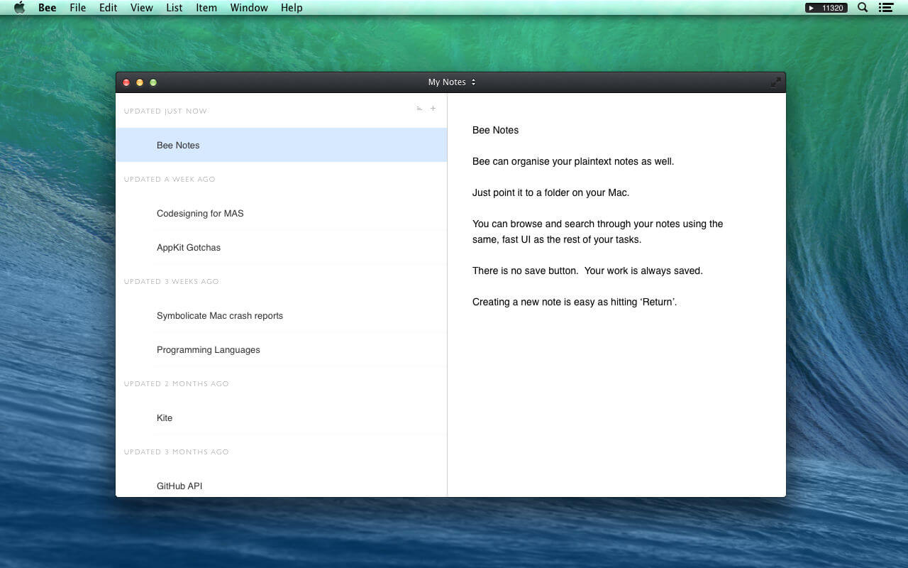This screenshot has height=568, width=908.
Task: Click the plus icon to add note
Action: (433, 109)
